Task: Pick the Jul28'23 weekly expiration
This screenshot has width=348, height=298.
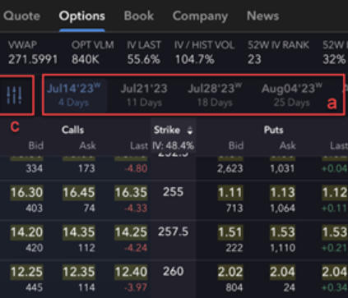Action: coord(215,95)
